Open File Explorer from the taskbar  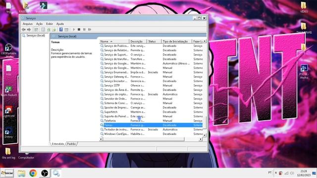tap(21, 173)
